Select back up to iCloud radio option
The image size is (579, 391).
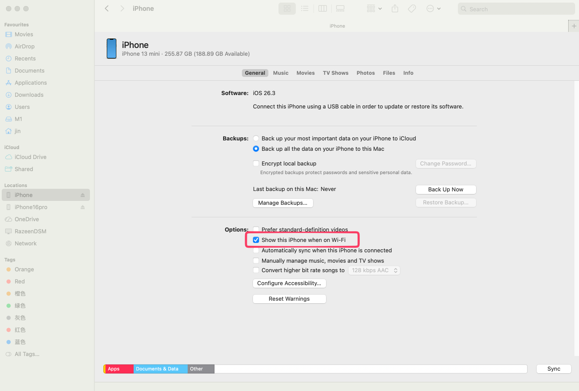[x=256, y=139]
